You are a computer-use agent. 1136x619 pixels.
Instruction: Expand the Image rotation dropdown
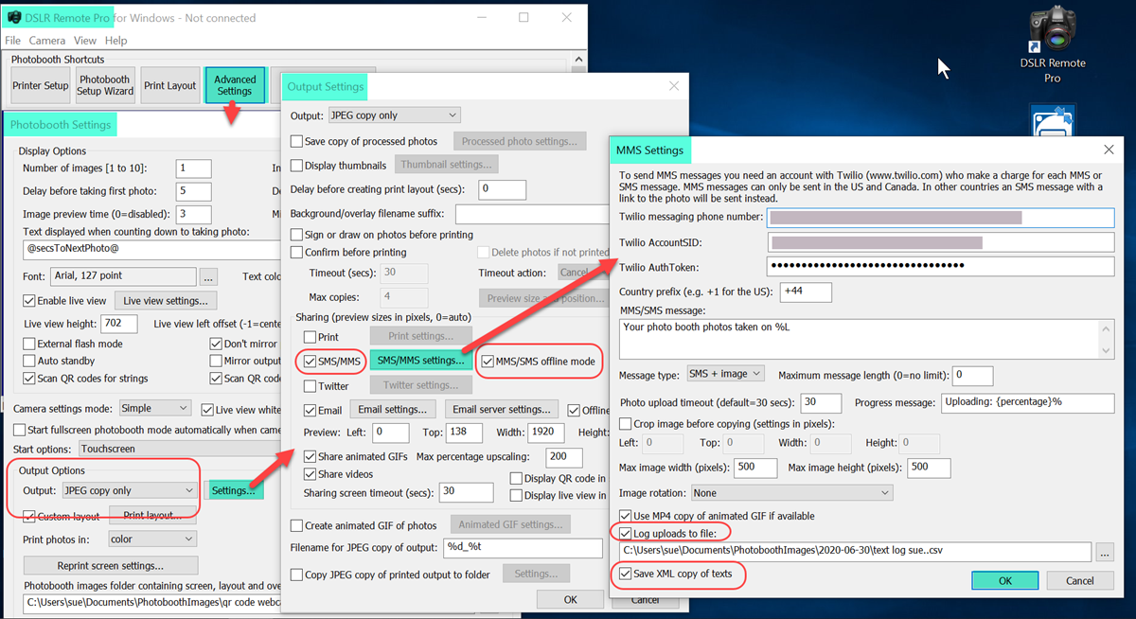click(790, 493)
